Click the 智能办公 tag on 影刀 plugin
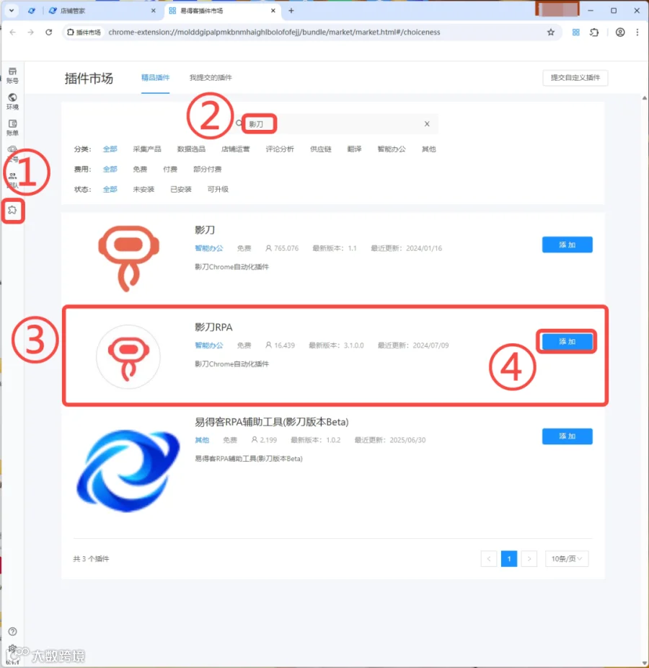Image resolution: width=649 pixels, height=668 pixels. pyautogui.click(x=208, y=248)
